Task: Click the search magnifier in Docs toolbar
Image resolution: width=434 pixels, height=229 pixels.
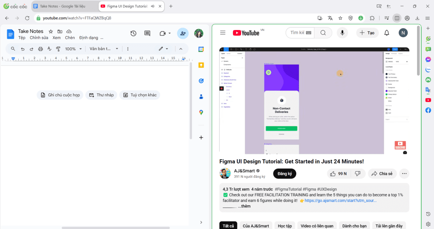Action: tap(13, 49)
